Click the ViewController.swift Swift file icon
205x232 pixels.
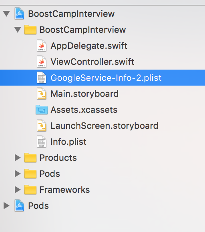pos(42,62)
